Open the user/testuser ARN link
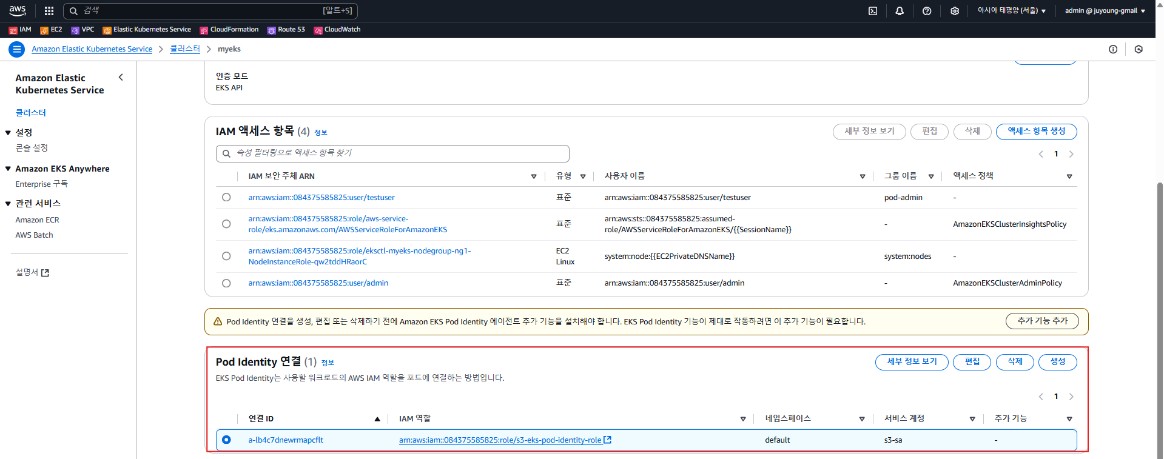The width and height of the screenshot is (1164, 459). point(321,198)
